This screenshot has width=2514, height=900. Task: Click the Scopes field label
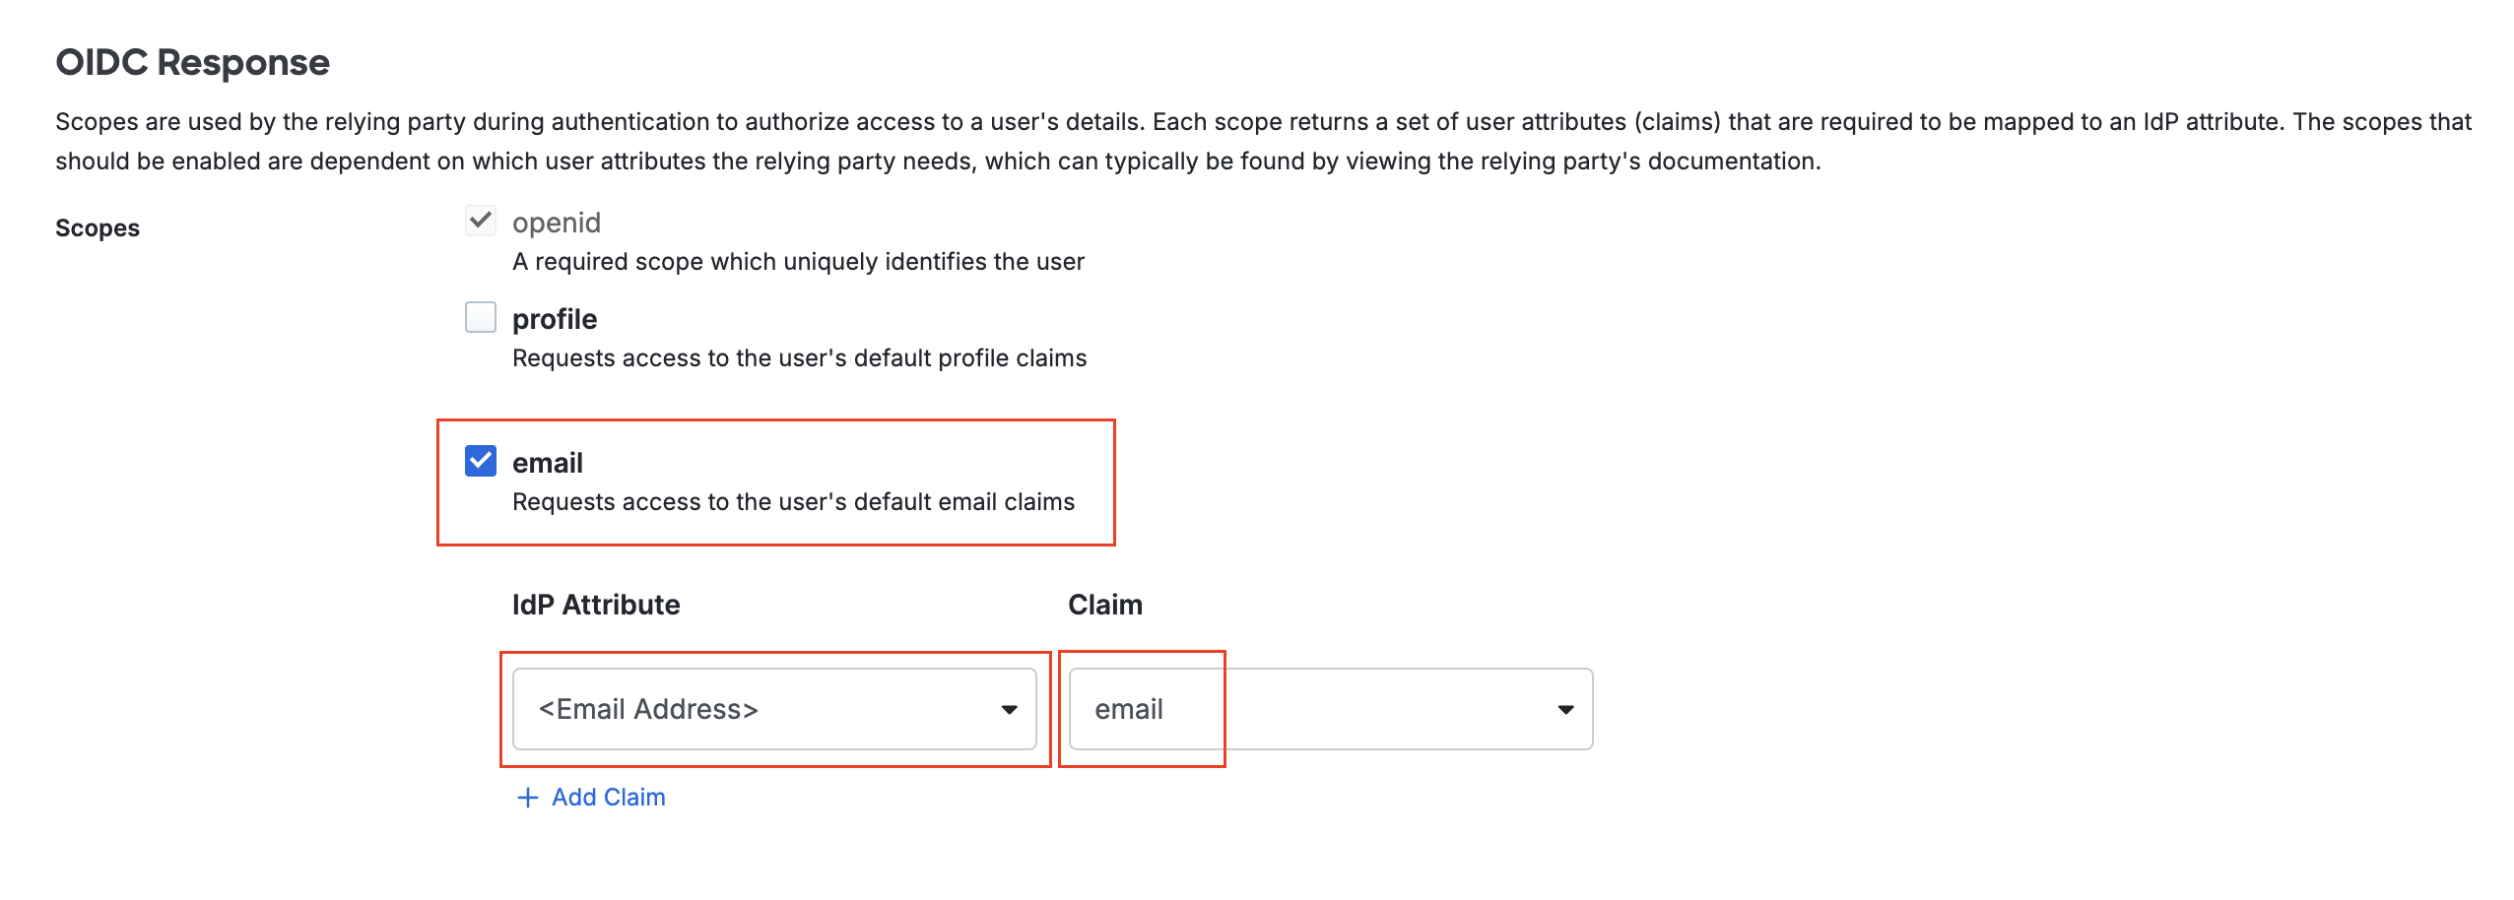(98, 228)
